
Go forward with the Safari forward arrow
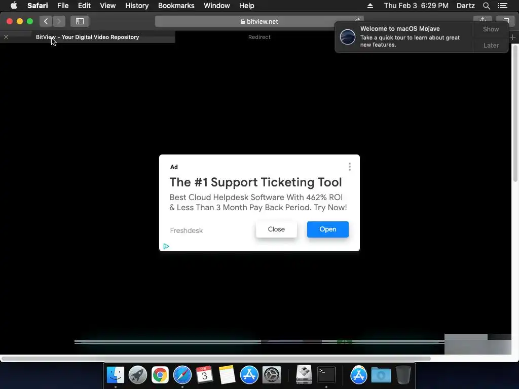59,21
